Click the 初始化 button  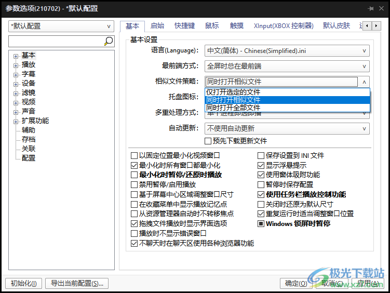[23, 283]
